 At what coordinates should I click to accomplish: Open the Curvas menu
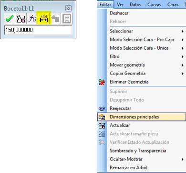(x=154, y=4)
